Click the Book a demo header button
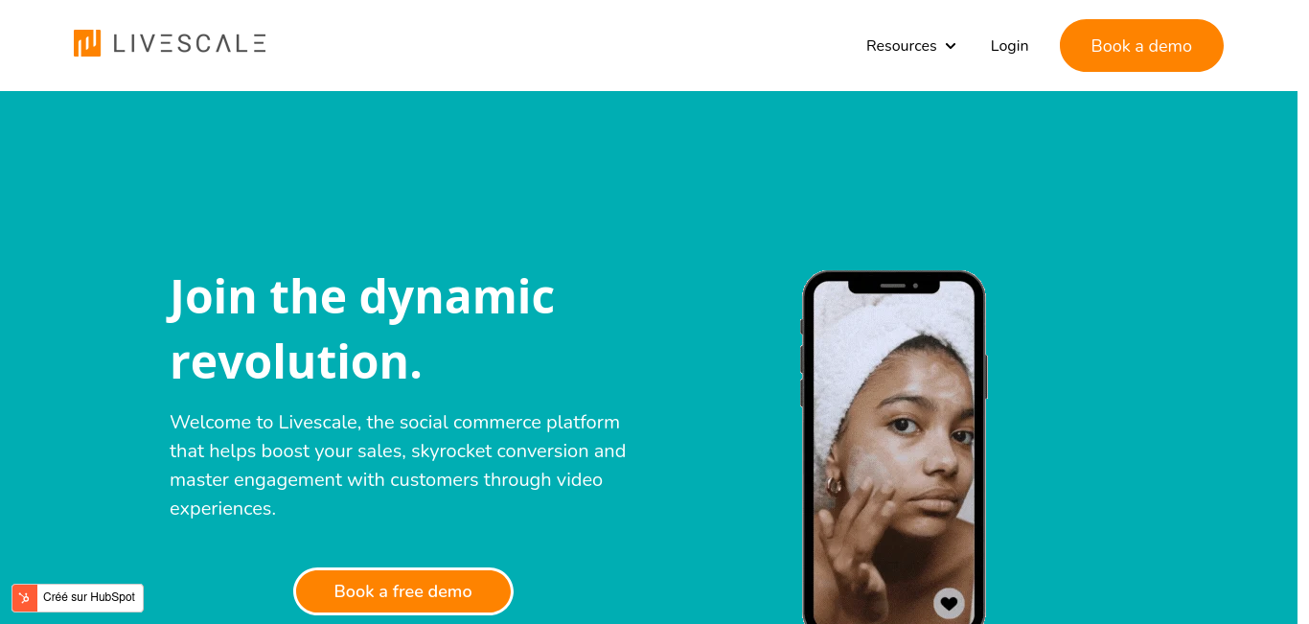 tap(1141, 46)
